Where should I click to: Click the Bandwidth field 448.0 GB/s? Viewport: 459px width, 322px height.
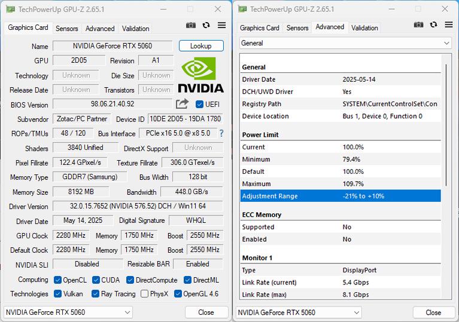191,192
